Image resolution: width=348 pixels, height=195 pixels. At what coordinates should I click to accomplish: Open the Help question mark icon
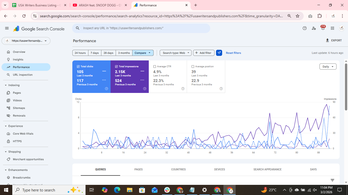[304, 28]
